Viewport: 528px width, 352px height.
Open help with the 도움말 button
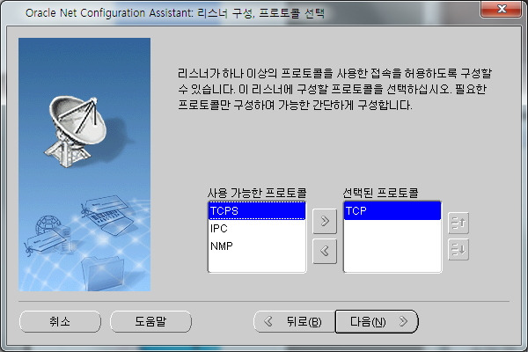150,321
